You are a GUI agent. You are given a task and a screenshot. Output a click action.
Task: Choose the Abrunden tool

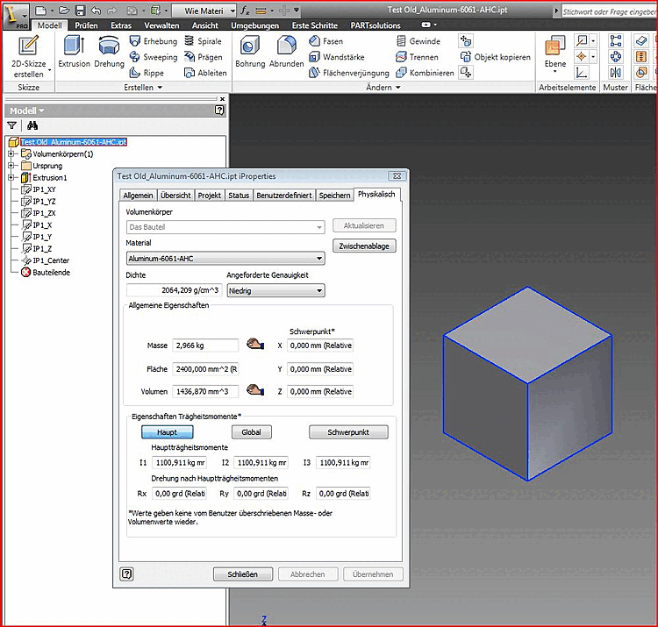point(286,54)
